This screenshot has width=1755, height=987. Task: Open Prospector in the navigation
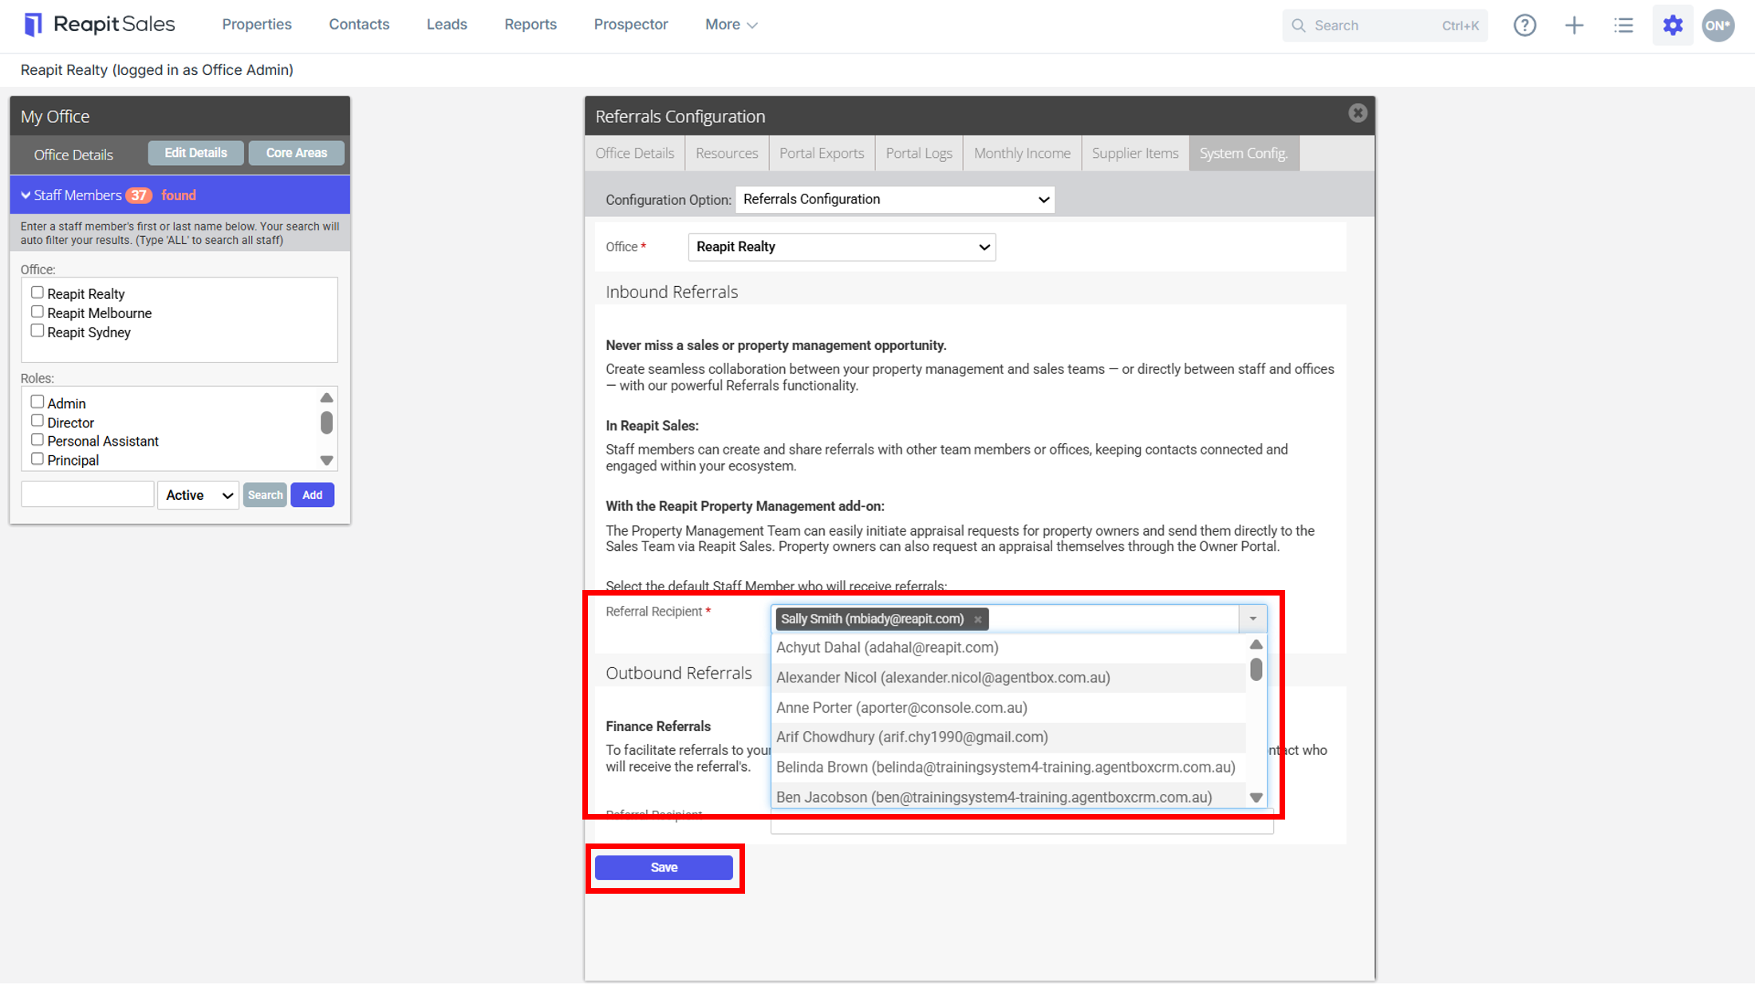[x=631, y=25]
